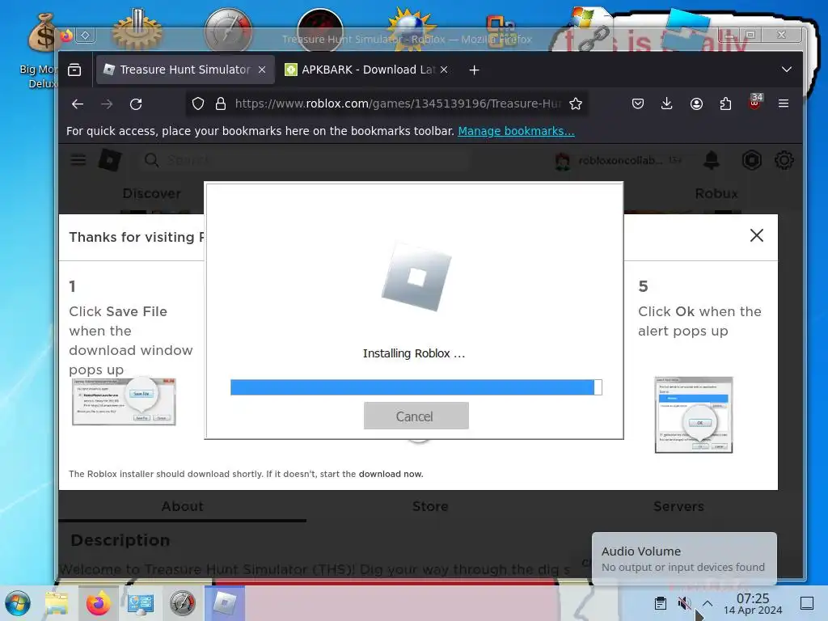Open the Manage bookmarks link
The width and height of the screenshot is (828, 621).
pos(516,131)
